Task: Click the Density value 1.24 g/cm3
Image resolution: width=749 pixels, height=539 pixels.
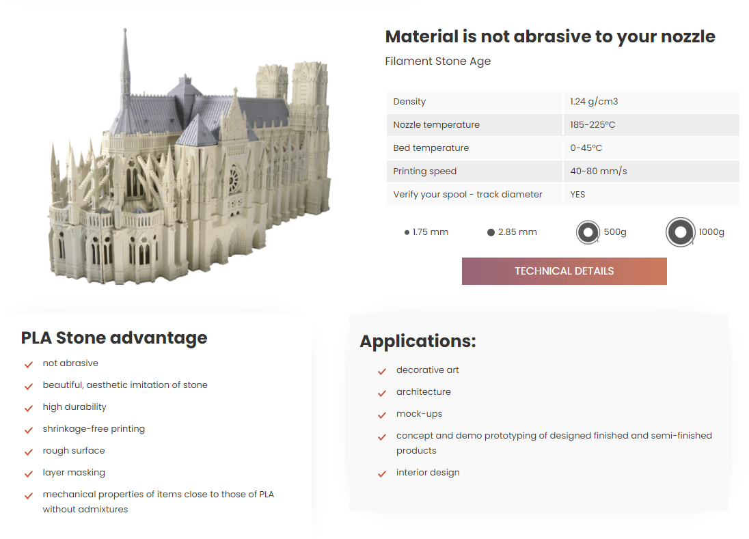Action: click(594, 102)
